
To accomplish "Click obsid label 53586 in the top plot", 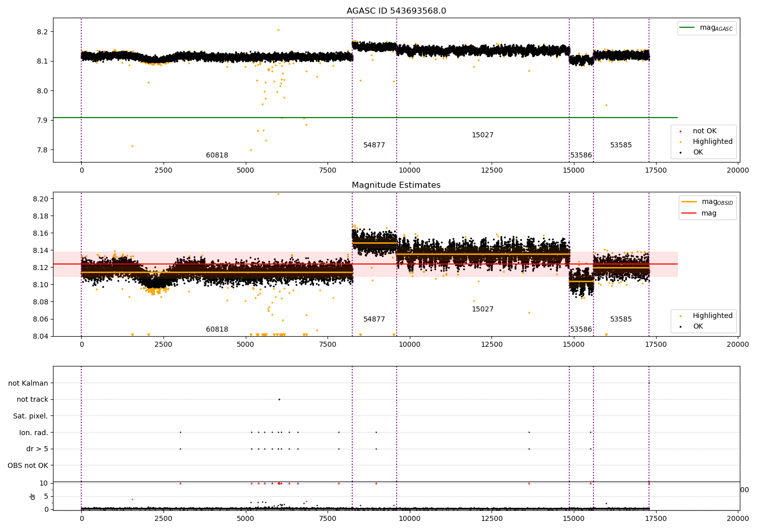I will coord(581,155).
